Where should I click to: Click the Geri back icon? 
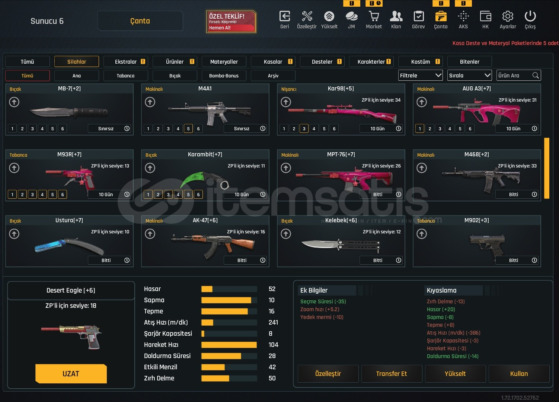pyautogui.click(x=284, y=16)
